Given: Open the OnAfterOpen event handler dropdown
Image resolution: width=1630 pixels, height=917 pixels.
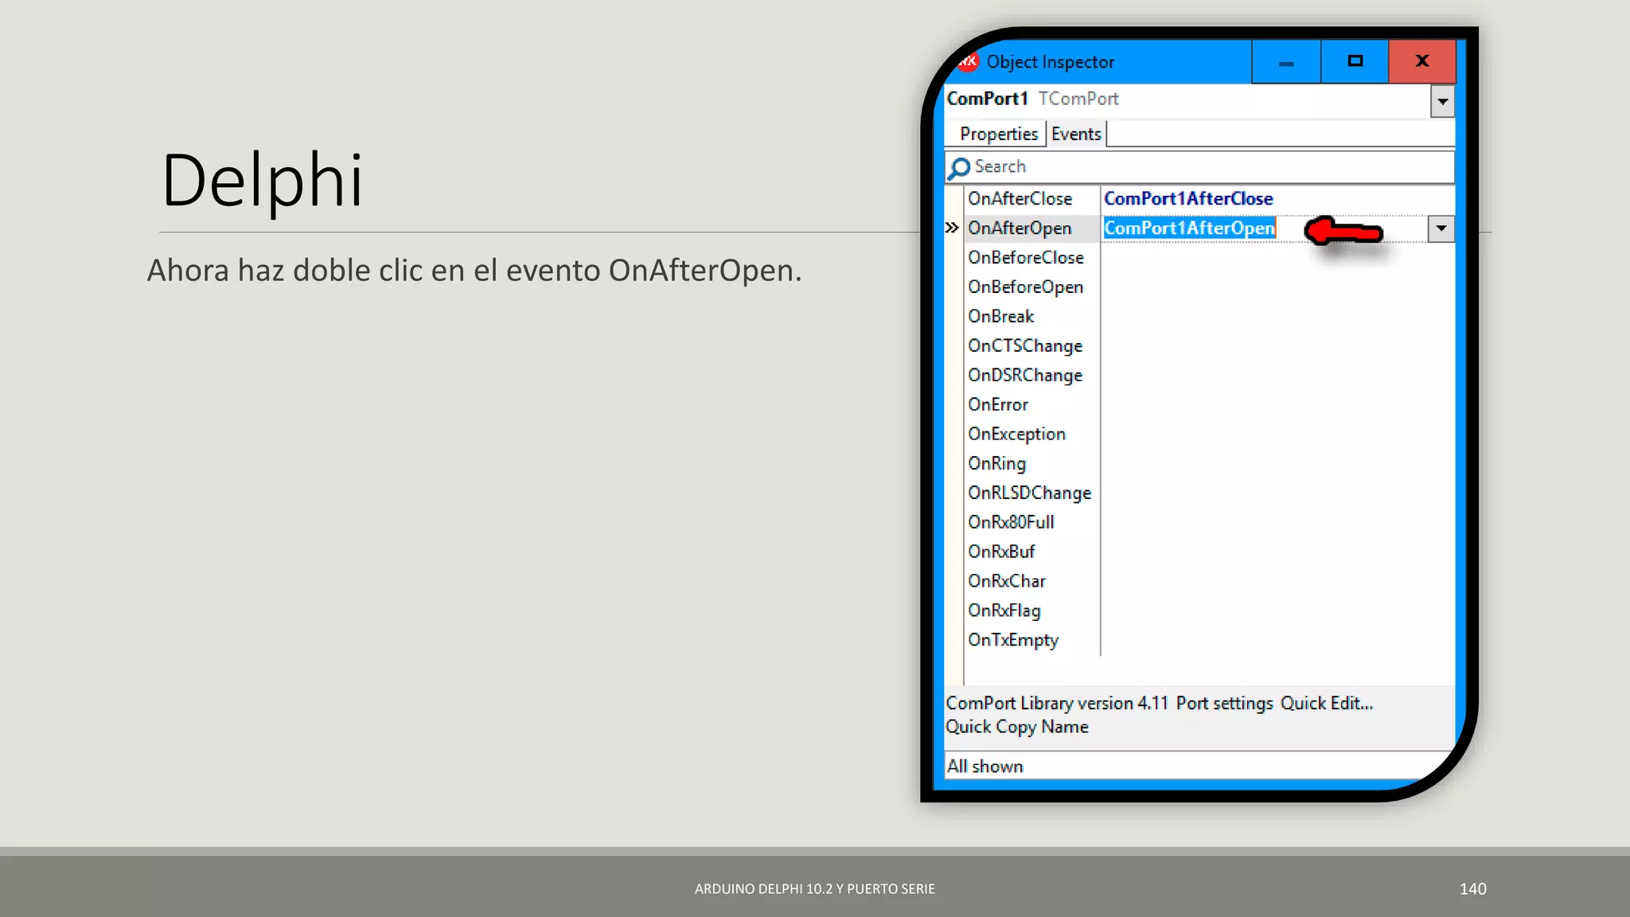Looking at the screenshot, I should click(x=1441, y=228).
